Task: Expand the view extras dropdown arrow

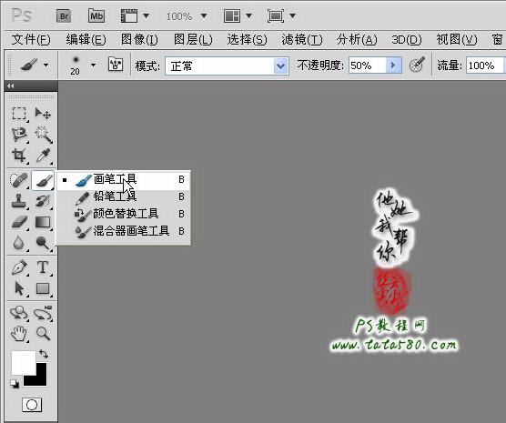Action: [146, 15]
